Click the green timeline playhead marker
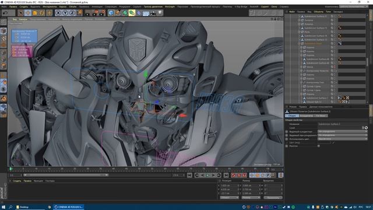This screenshot has height=210, width=373. click(10, 169)
